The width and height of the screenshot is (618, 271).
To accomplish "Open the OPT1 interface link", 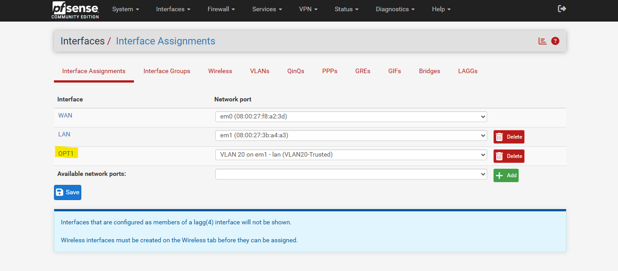I will (x=66, y=153).
